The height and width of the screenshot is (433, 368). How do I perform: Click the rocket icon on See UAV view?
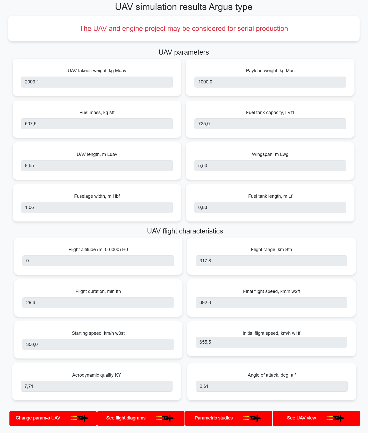click(335, 418)
